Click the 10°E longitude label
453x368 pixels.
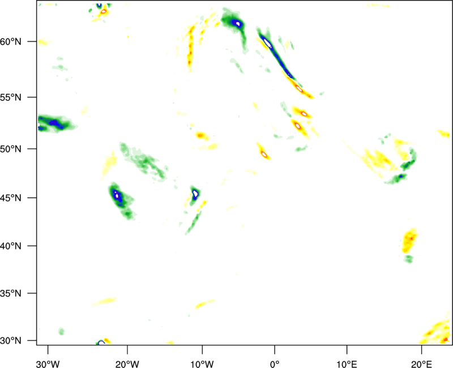(347, 364)
